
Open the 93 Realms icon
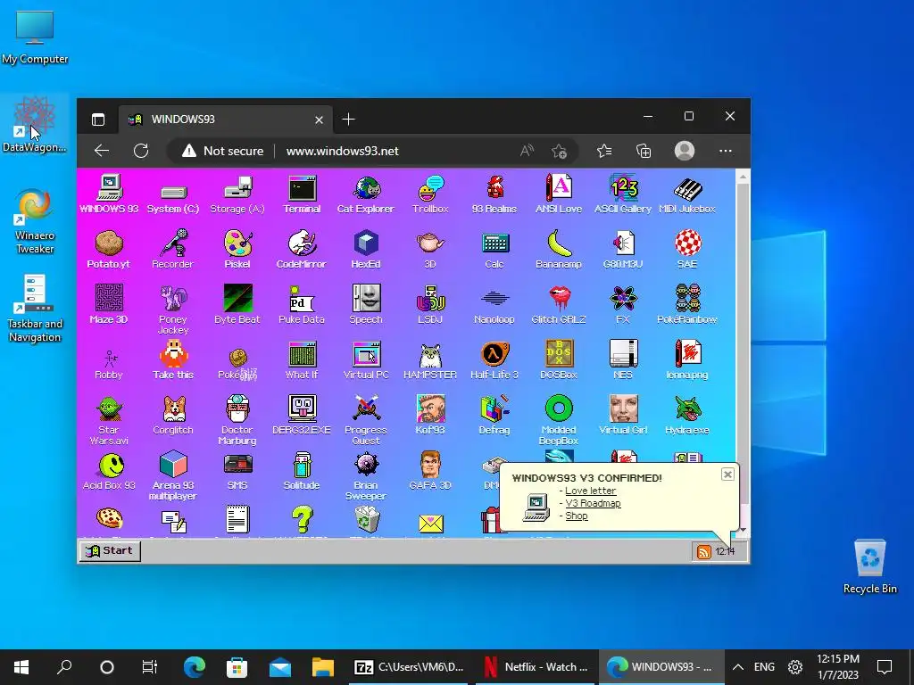[x=494, y=194]
